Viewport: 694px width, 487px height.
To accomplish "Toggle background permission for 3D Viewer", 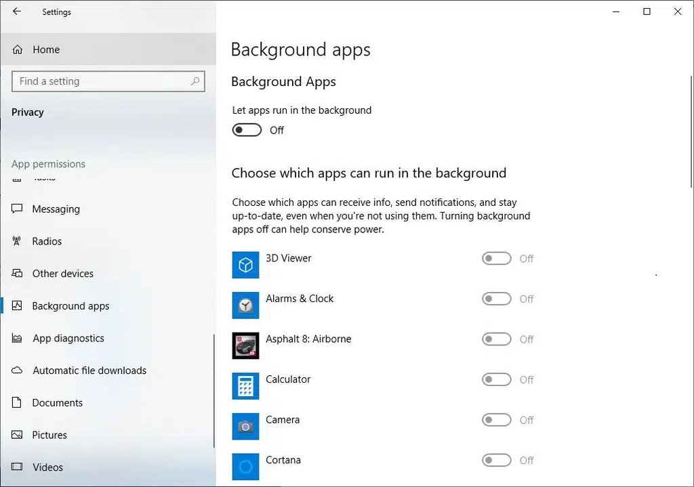I will click(497, 258).
